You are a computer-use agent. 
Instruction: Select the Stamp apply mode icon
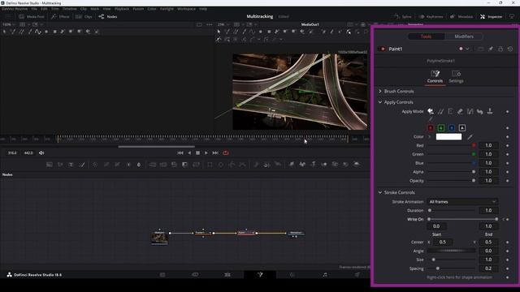click(489, 112)
